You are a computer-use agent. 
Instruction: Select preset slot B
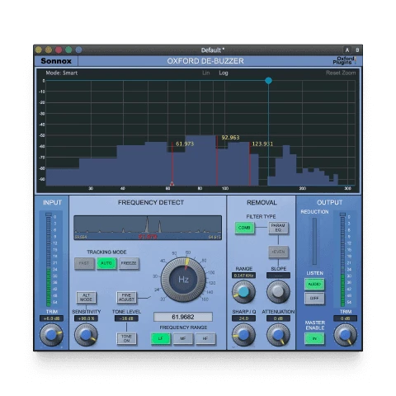coord(357,50)
